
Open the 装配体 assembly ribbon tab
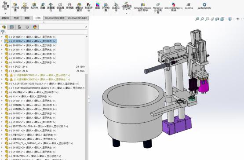coord(5,18)
